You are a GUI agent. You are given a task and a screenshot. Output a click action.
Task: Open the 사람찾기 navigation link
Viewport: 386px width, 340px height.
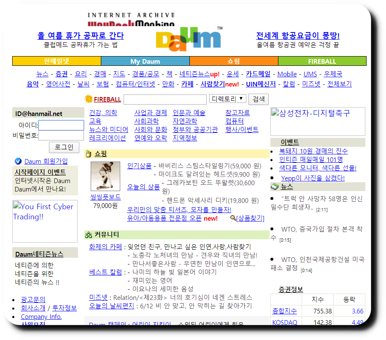pyautogui.click(x=213, y=84)
